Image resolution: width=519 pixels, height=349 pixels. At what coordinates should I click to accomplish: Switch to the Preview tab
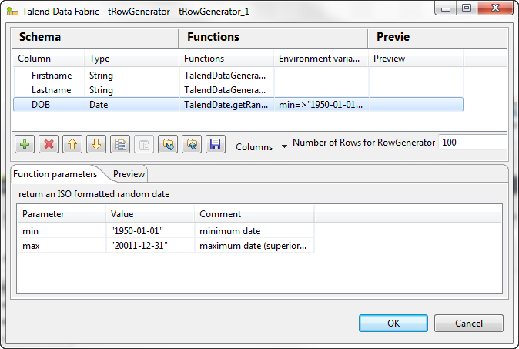(129, 174)
